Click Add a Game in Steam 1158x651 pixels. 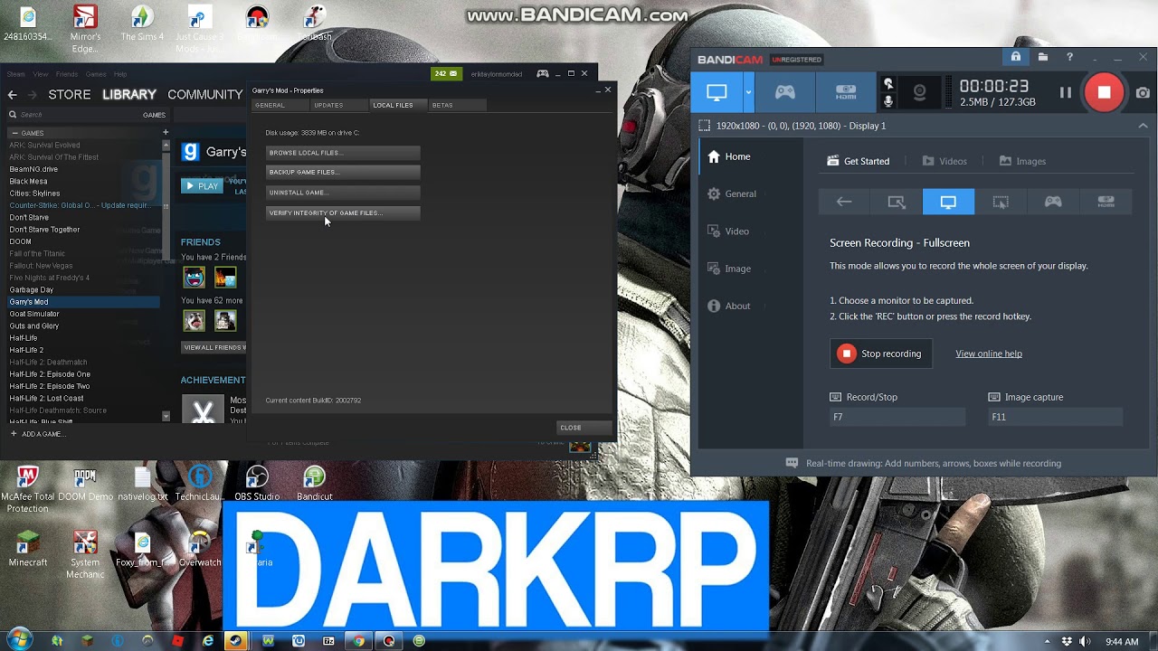click(x=37, y=434)
